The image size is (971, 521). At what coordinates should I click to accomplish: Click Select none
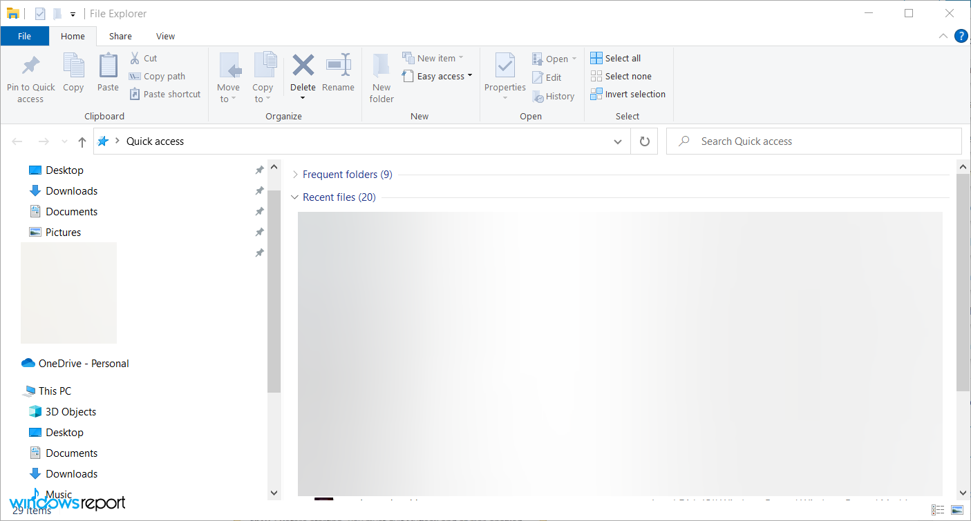[x=621, y=76]
